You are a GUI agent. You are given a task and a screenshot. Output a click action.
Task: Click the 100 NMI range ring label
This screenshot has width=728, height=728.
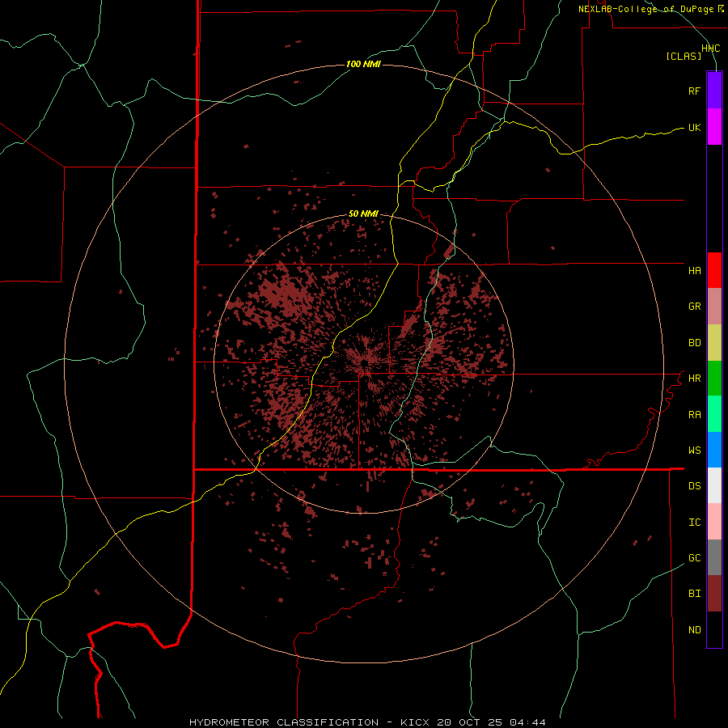click(363, 64)
